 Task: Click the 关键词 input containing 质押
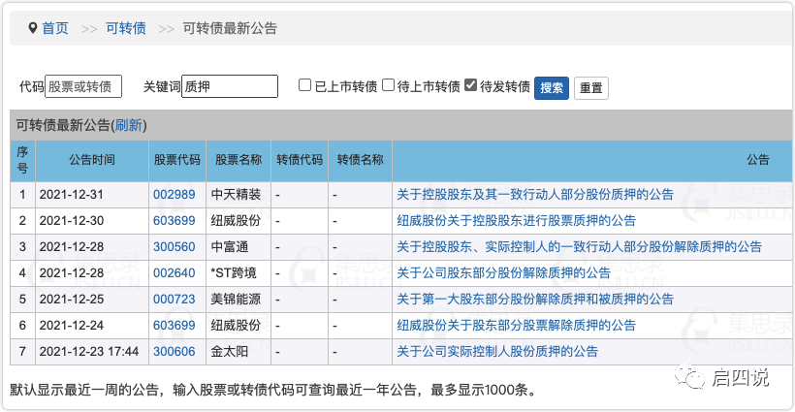[230, 86]
